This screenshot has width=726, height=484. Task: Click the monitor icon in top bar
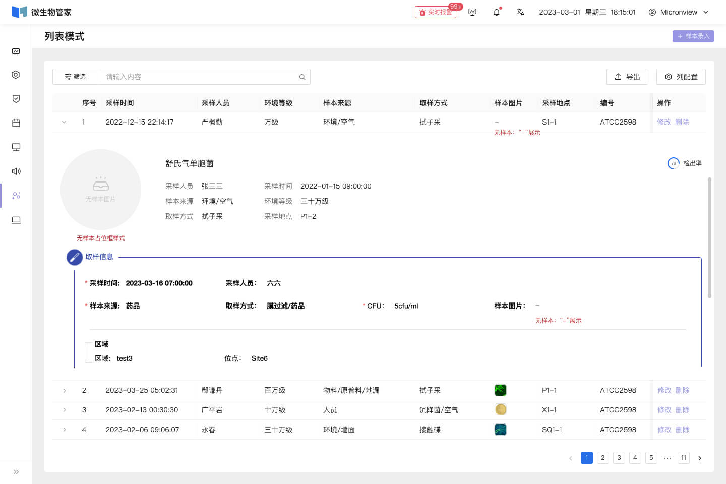pos(472,12)
